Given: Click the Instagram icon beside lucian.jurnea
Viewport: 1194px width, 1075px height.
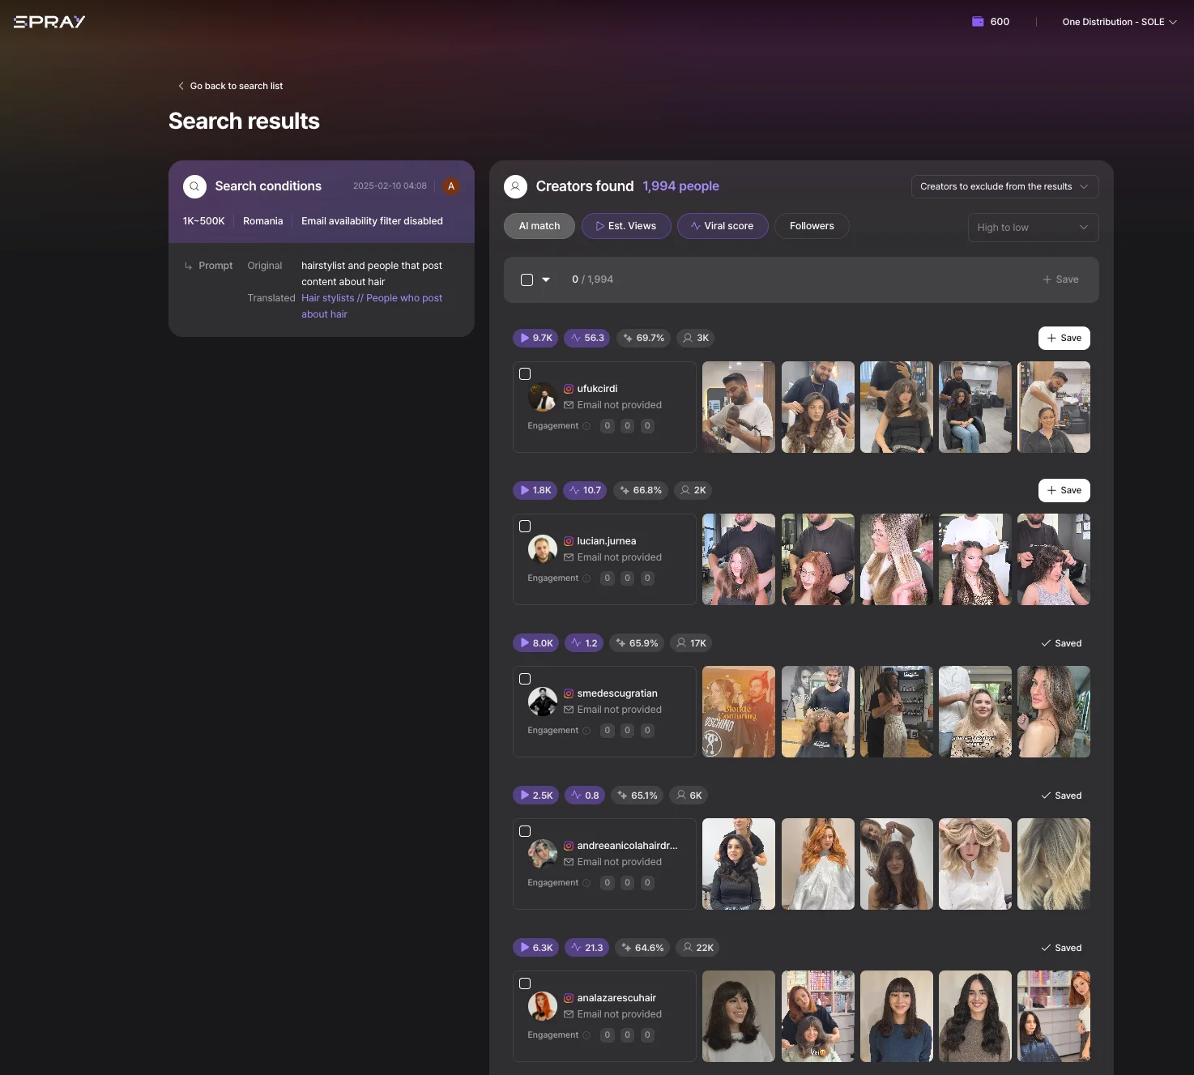Looking at the screenshot, I should pyautogui.click(x=569, y=541).
